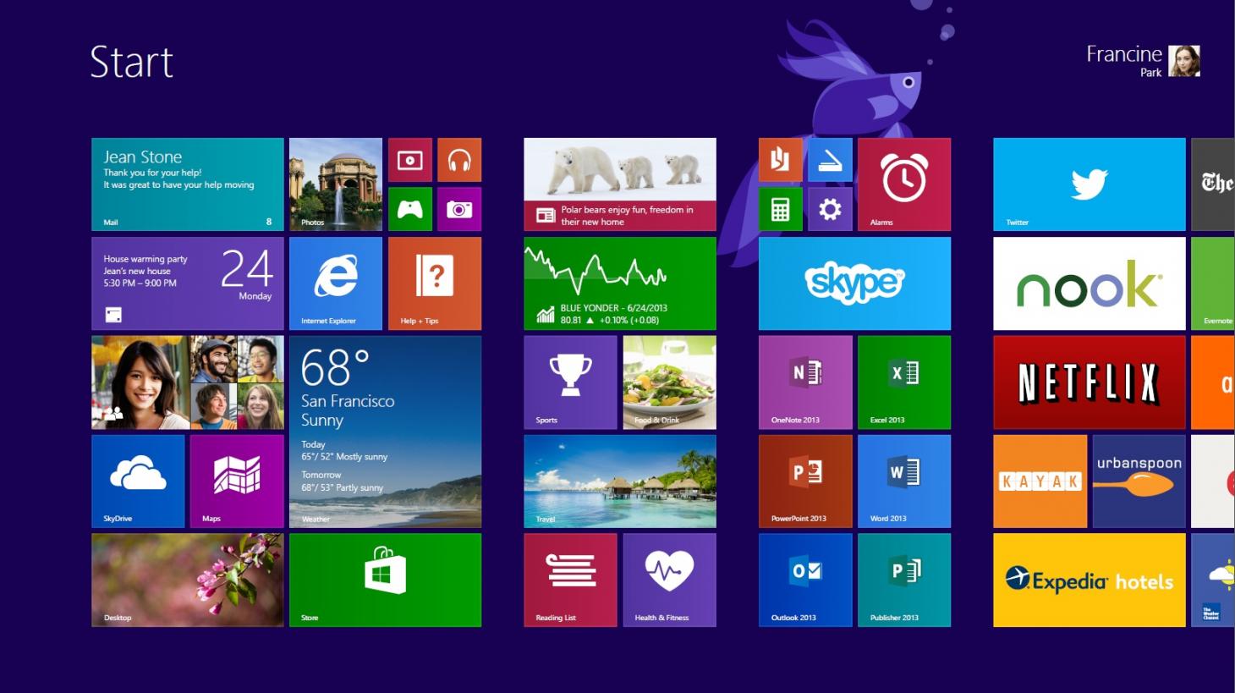
Task: Open the Alarms app
Action: point(903,184)
